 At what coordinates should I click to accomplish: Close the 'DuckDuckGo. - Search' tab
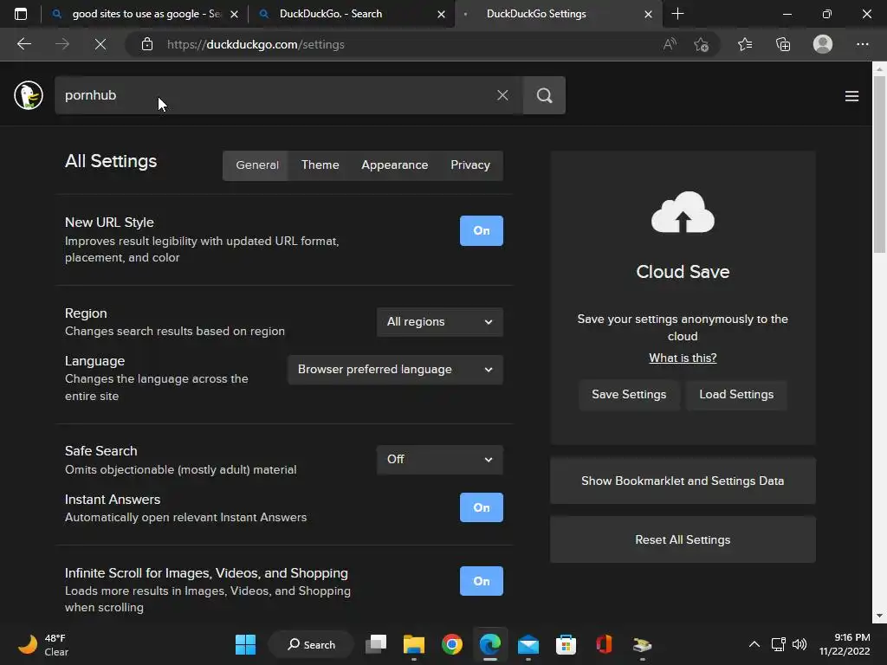(441, 14)
